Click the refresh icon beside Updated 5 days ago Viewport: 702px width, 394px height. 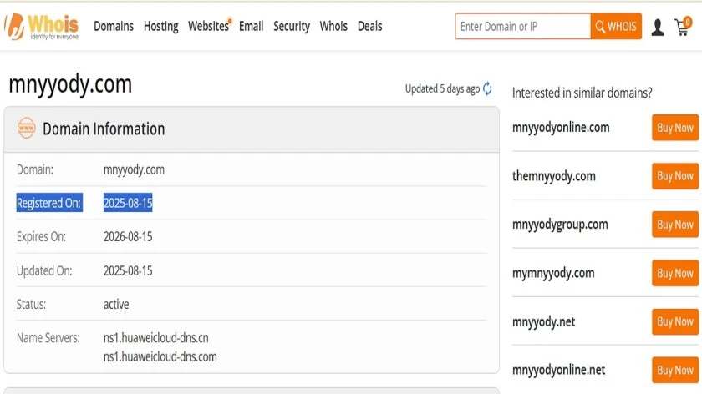point(487,89)
